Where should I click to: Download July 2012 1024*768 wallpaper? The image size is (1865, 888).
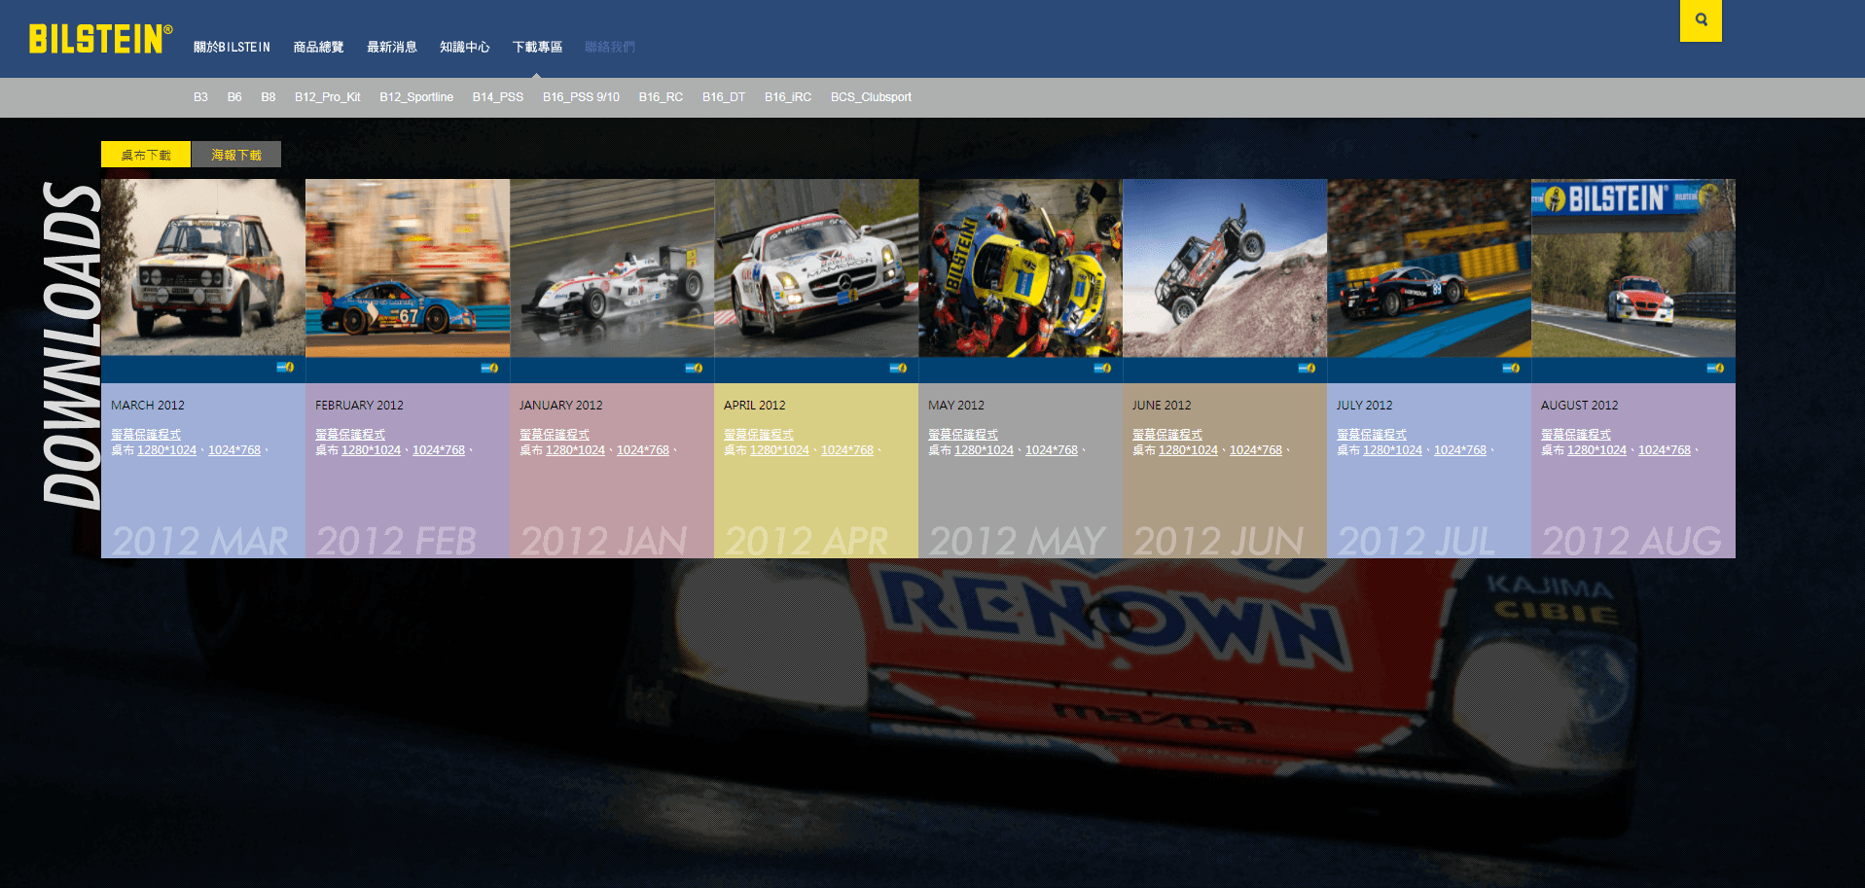point(1460,450)
